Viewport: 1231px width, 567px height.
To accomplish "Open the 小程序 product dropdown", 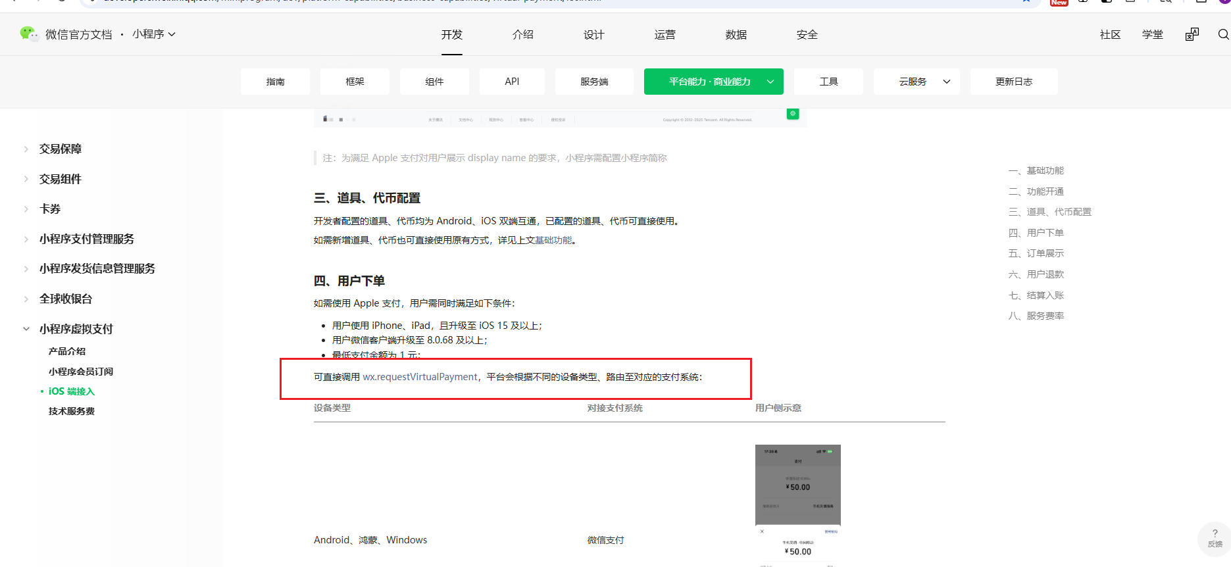I will tap(154, 34).
